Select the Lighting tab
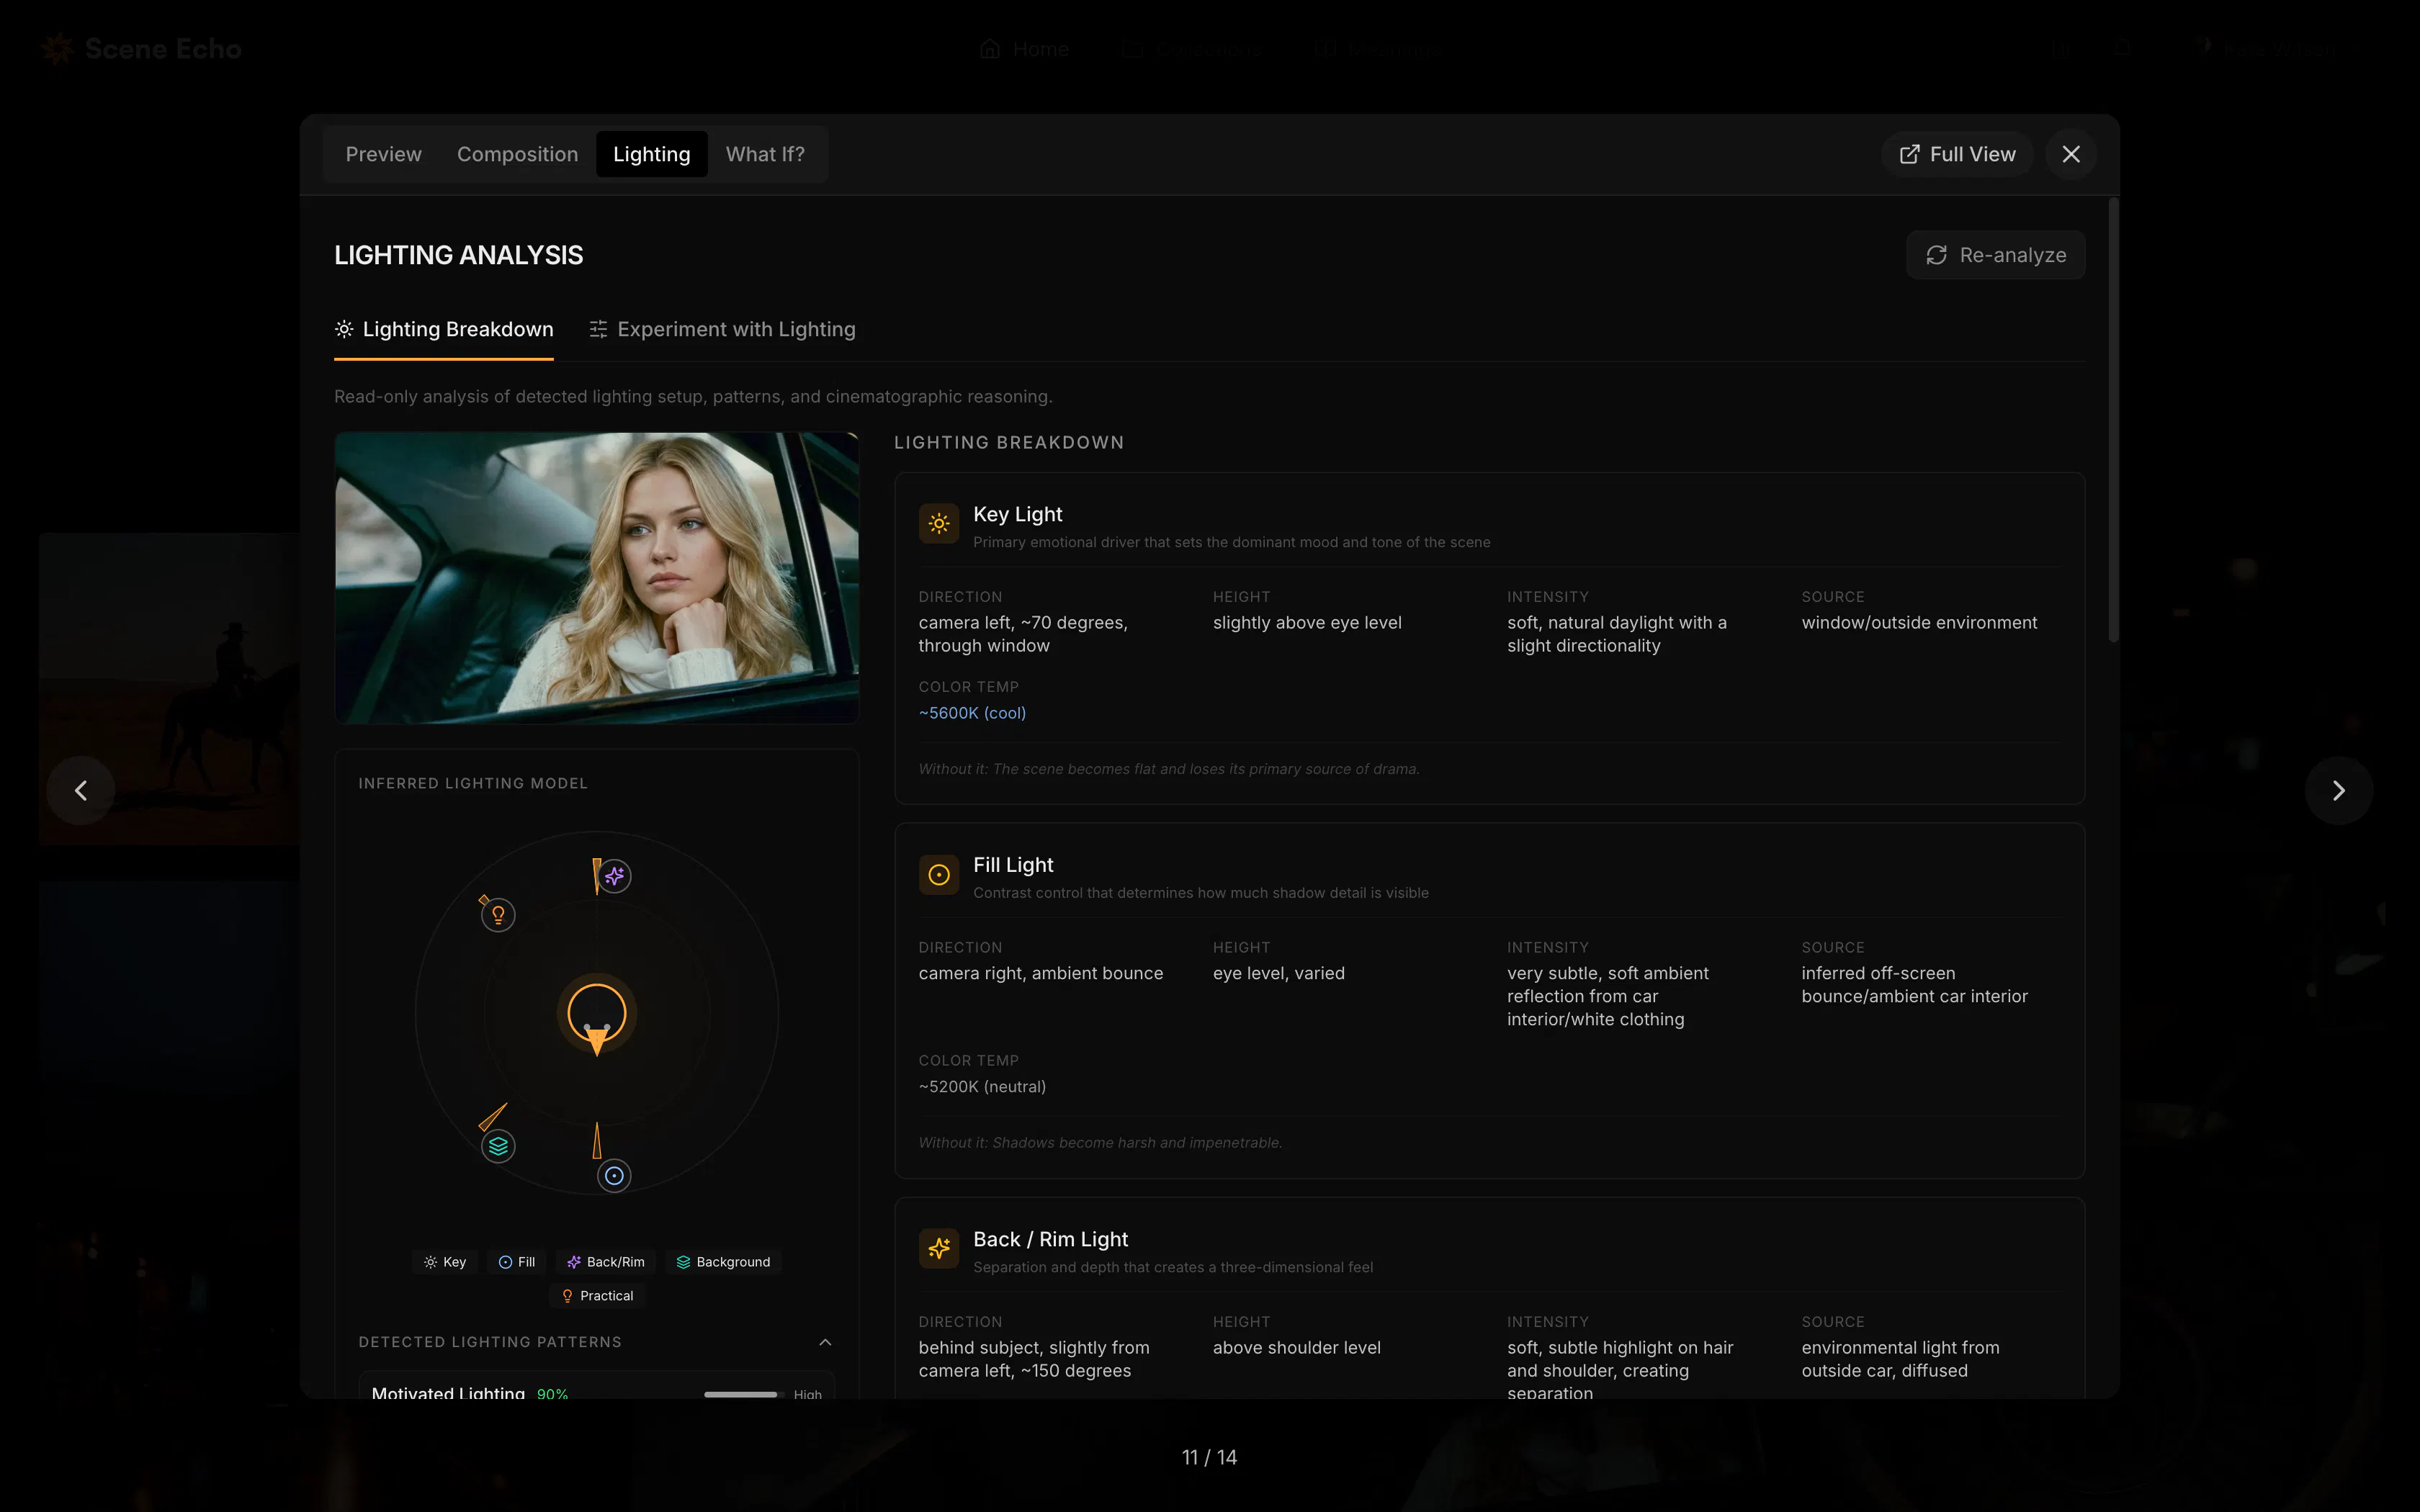This screenshot has height=1512, width=2420. (651, 154)
